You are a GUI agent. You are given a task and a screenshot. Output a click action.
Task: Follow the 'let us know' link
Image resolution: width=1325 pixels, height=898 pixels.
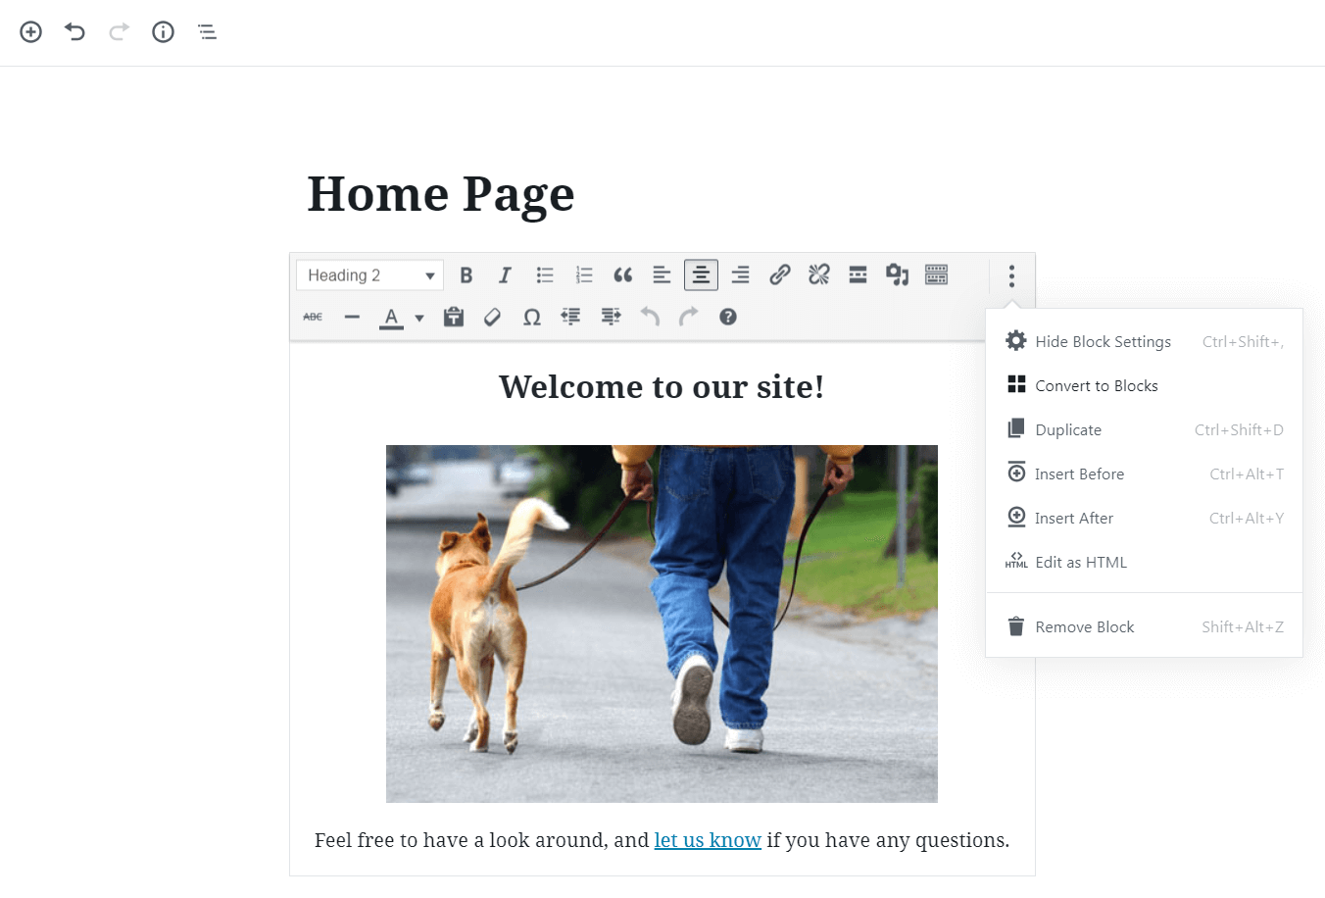(x=708, y=840)
